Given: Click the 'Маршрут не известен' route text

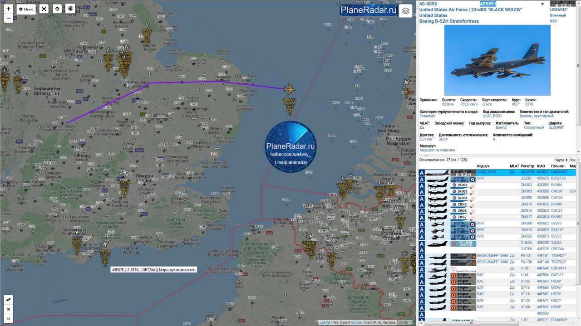Looking at the screenshot, I should pyautogui.click(x=437, y=150).
